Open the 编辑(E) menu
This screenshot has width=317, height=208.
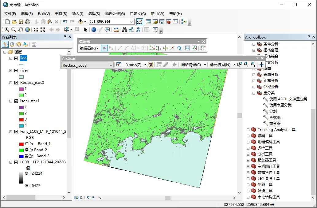point(27,14)
